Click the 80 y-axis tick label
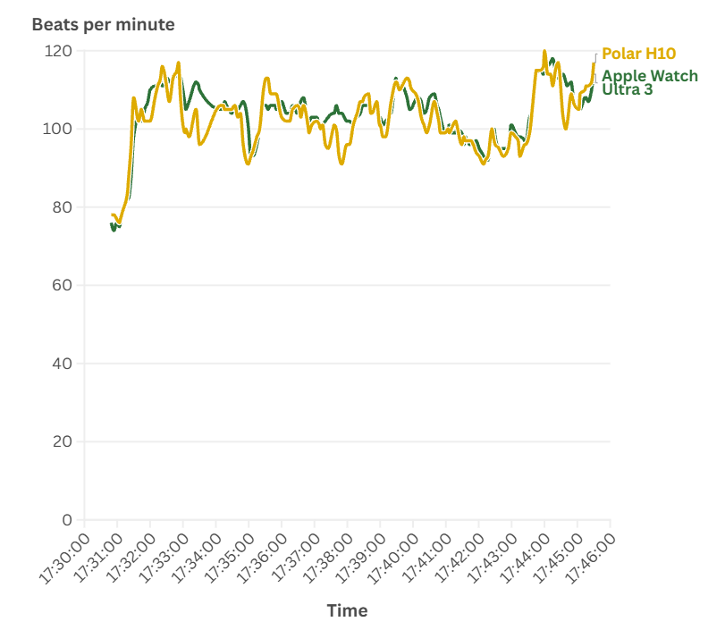The height and width of the screenshot is (630, 725). tap(62, 207)
